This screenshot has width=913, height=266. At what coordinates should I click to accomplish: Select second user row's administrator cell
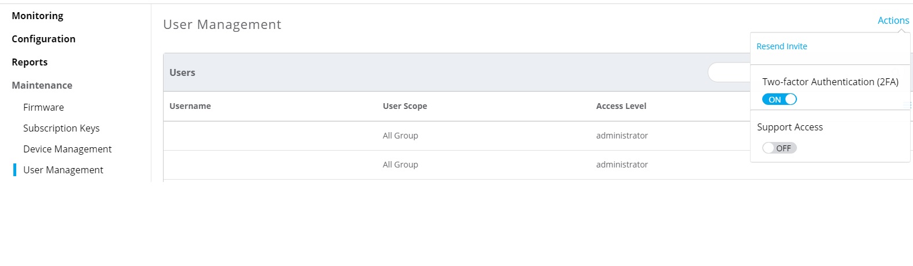pyautogui.click(x=622, y=165)
